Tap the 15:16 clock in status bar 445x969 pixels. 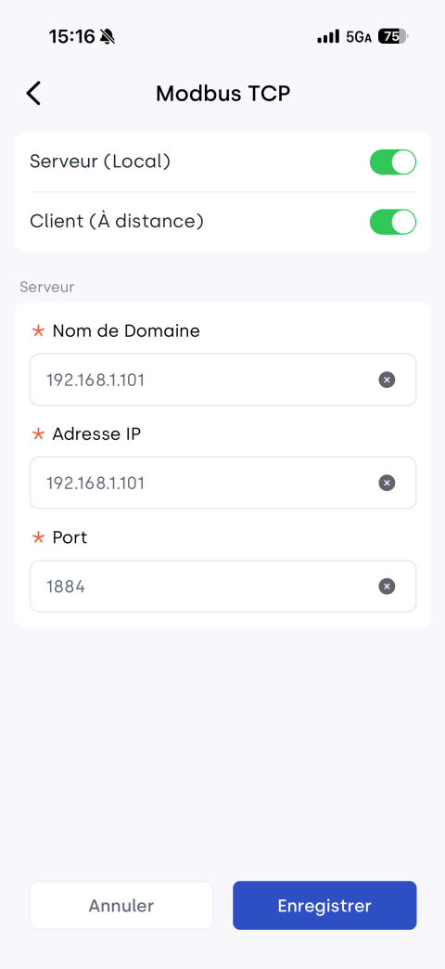[71, 37]
